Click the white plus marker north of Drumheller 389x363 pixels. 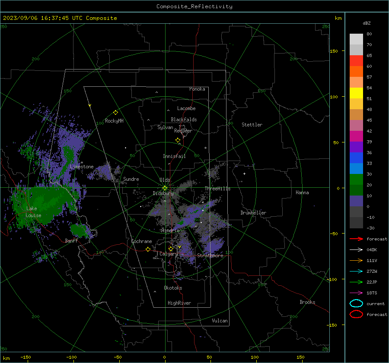click(x=244, y=174)
